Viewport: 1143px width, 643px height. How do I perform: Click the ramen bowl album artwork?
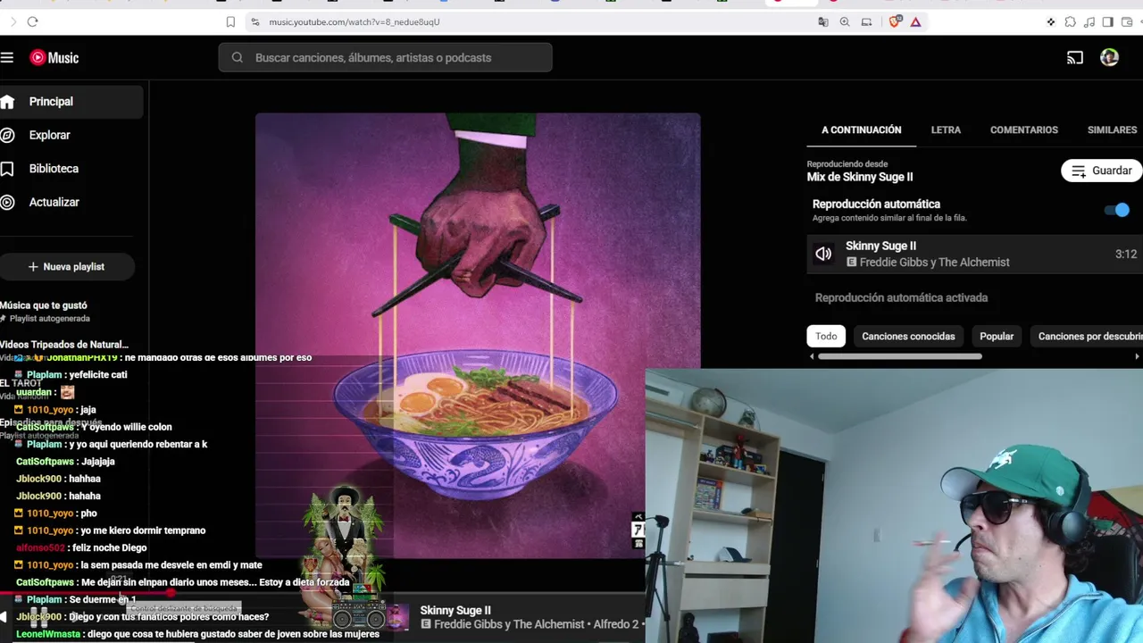pos(478,335)
